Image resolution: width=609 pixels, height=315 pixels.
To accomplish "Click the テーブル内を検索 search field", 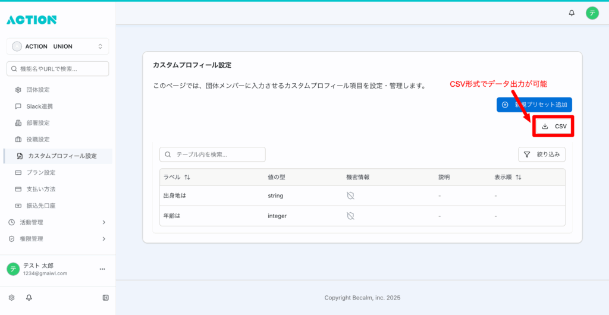I will click(x=212, y=155).
